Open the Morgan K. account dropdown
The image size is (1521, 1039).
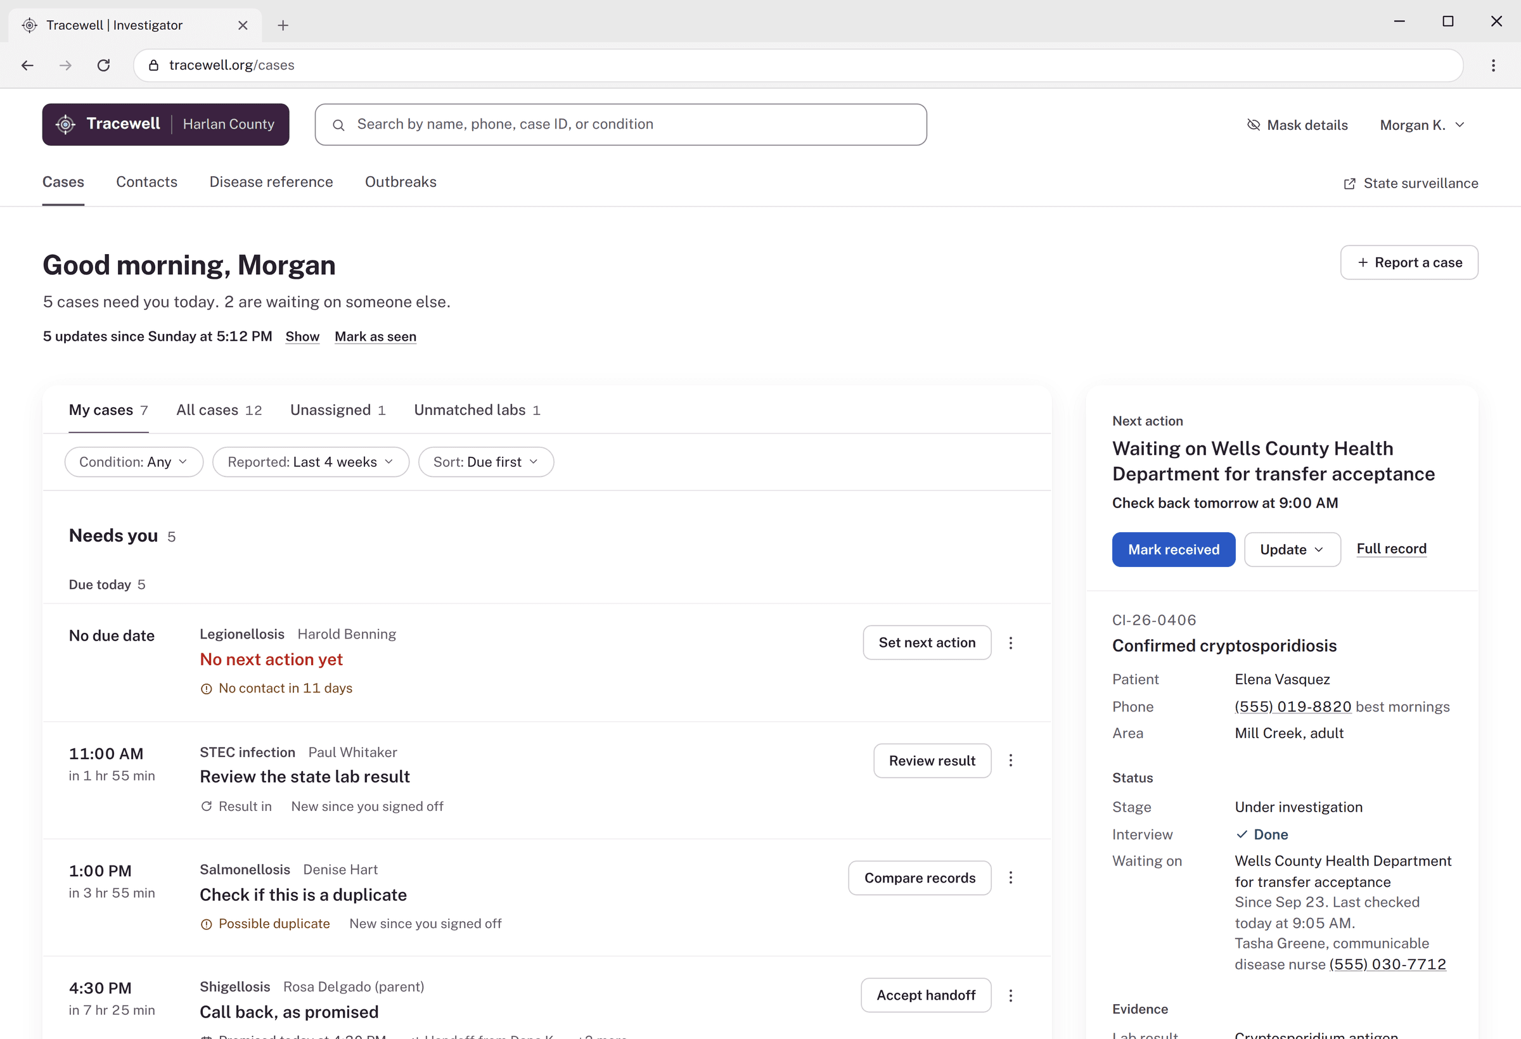coord(1422,125)
